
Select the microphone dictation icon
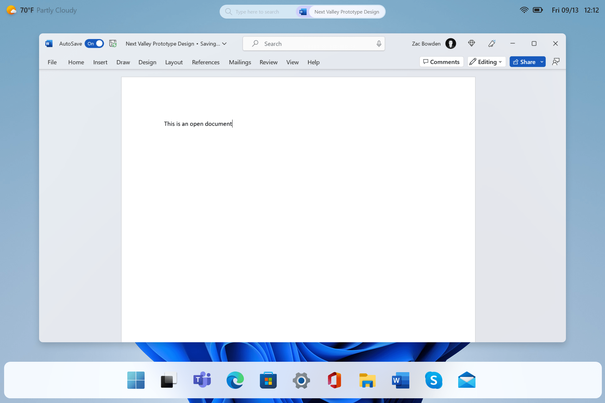(x=378, y=43)
